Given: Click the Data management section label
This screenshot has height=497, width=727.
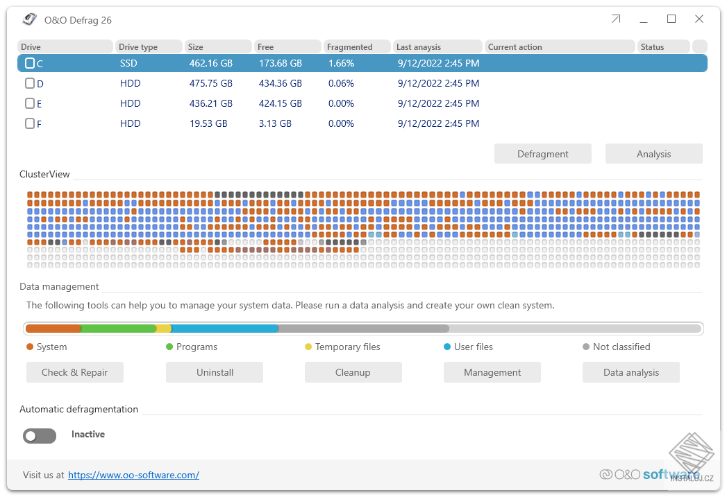Looking at the screenshot, I should (x=59, y=286).
